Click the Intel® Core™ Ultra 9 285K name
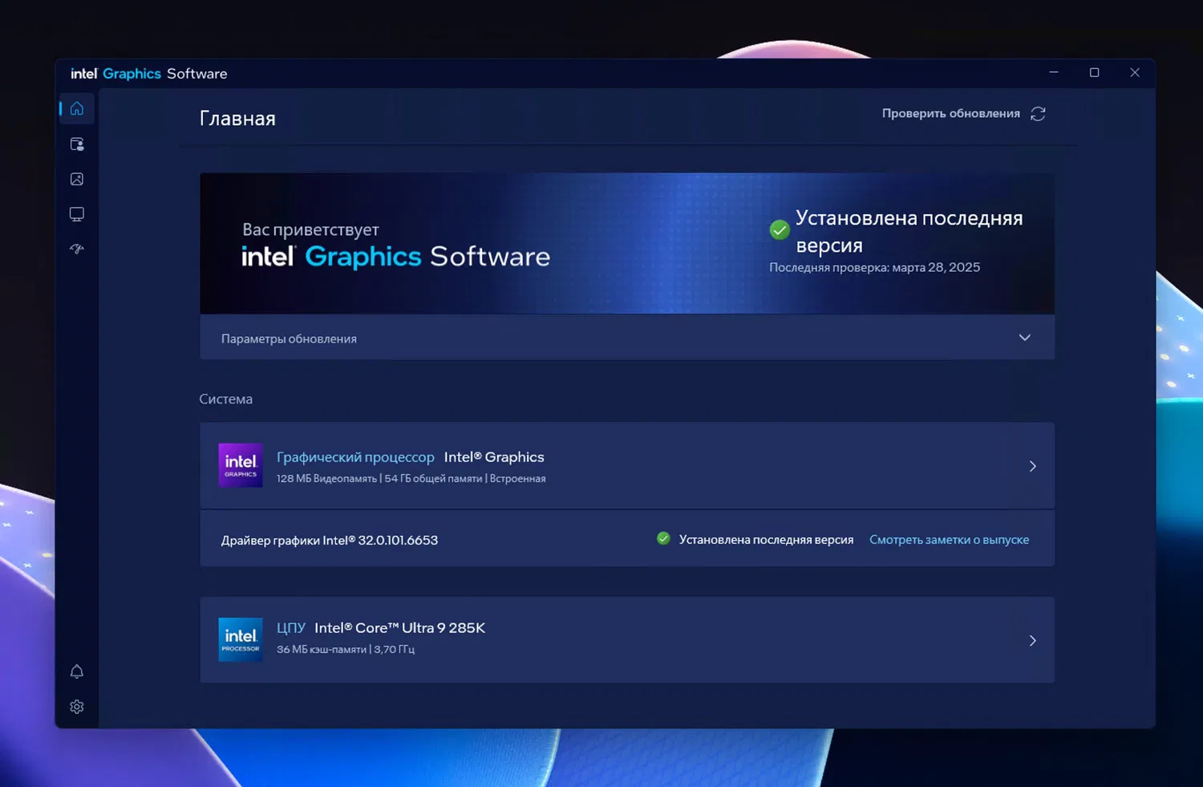Image resolution: width=1203 pixels, height=787 pixels. coord(399,628)
